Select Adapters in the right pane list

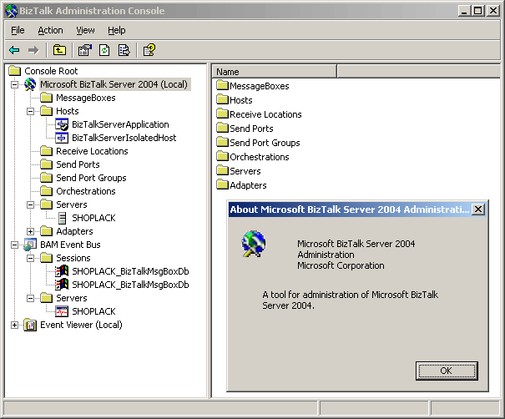[x=248, y=185]
